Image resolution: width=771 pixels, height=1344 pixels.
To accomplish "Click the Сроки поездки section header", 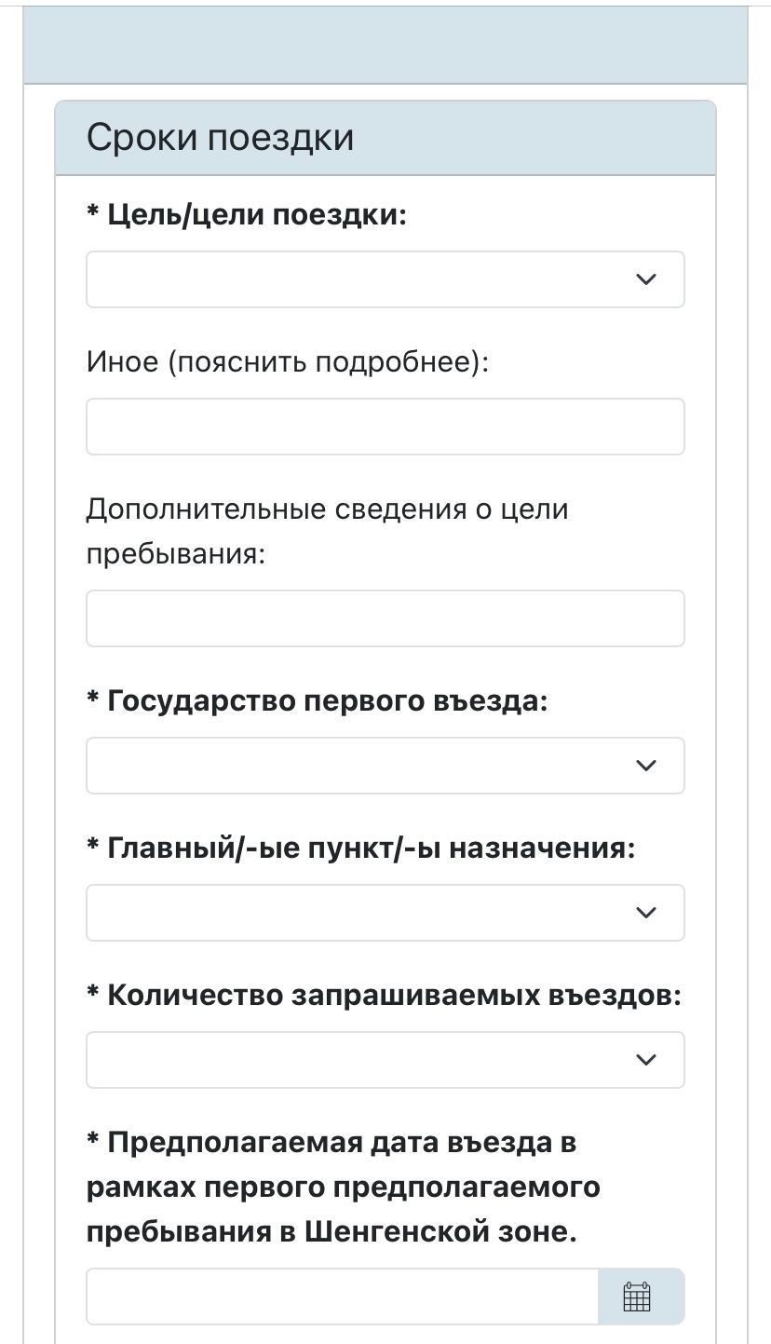I will click(220, 138).
